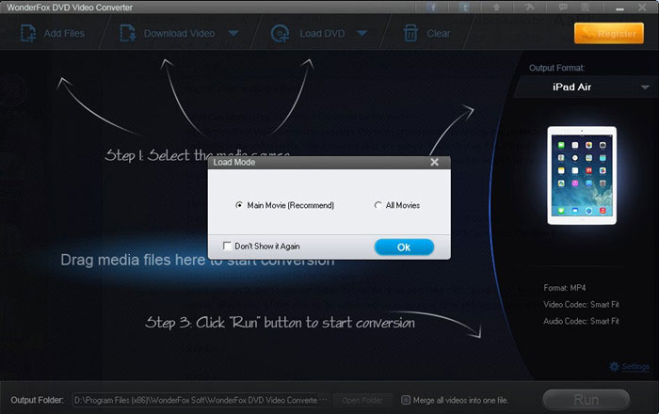
Task: Click the Clear trash bin icon
Action: [x=410, y=34]
